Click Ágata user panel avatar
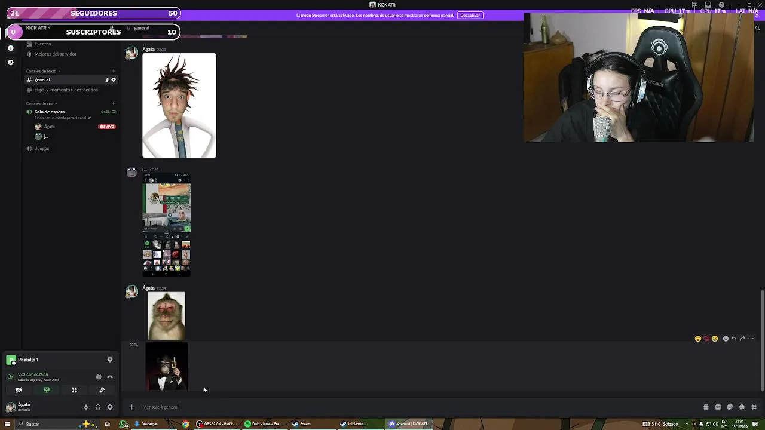This screenshot has height=430, width=765. [x=10, y=407]
